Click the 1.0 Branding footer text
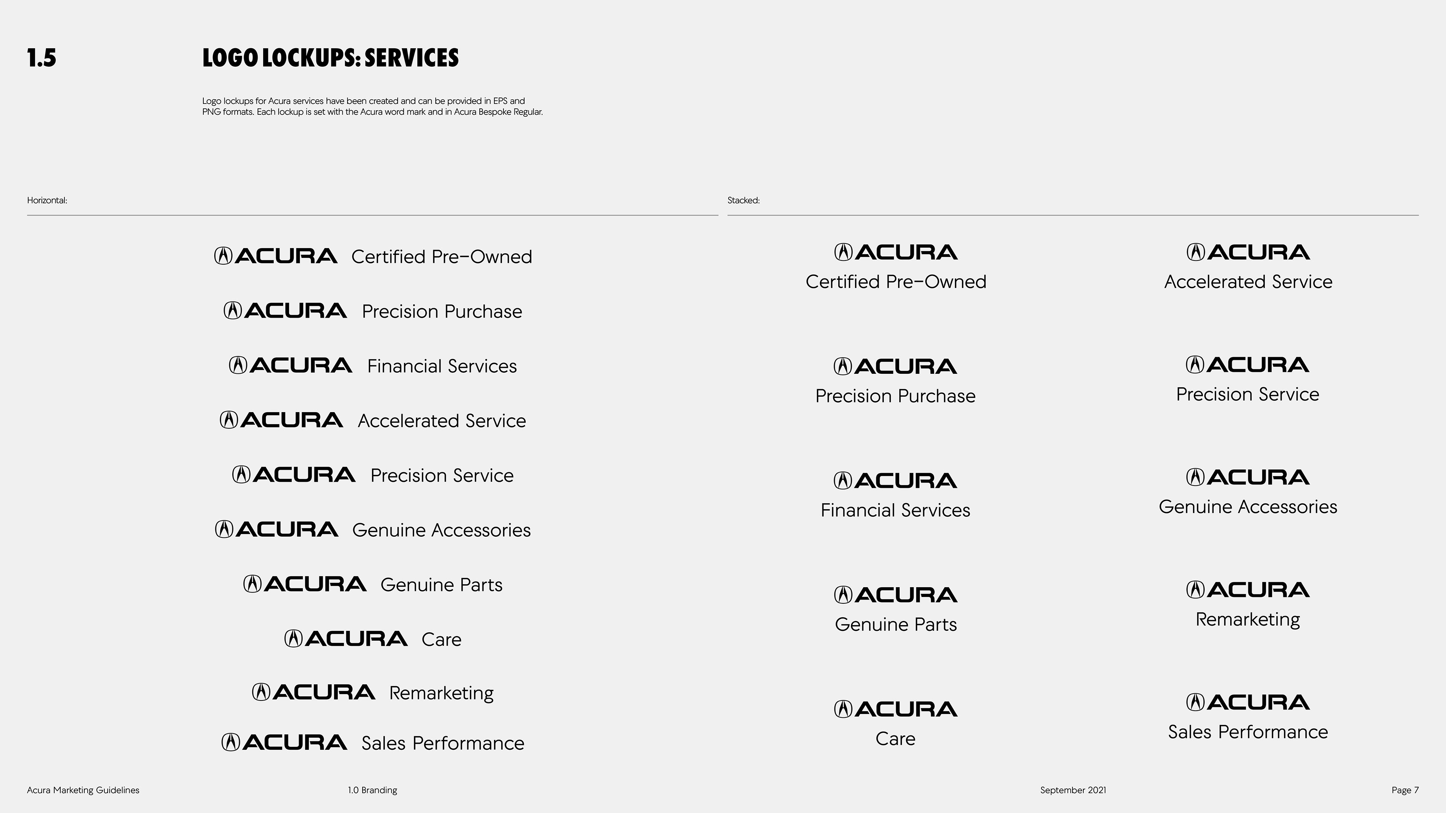 372,790
